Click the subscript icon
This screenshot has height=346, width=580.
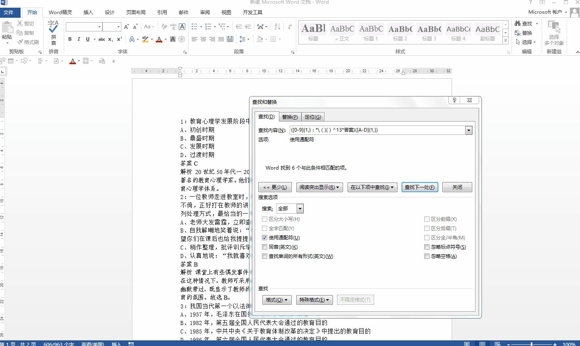[110, 39]
